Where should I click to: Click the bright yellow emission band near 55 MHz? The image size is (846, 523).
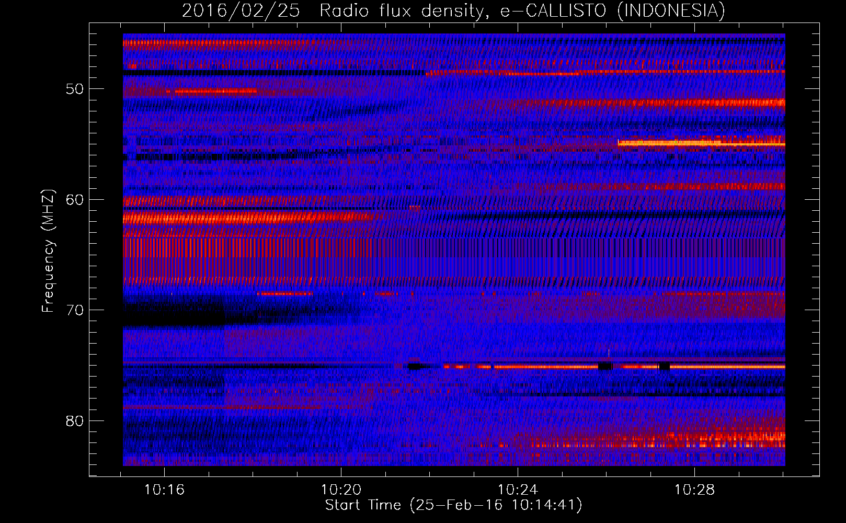[701, 143]
